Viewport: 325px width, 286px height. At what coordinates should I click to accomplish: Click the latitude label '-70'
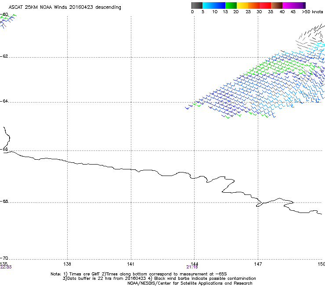tap(4, 258)
